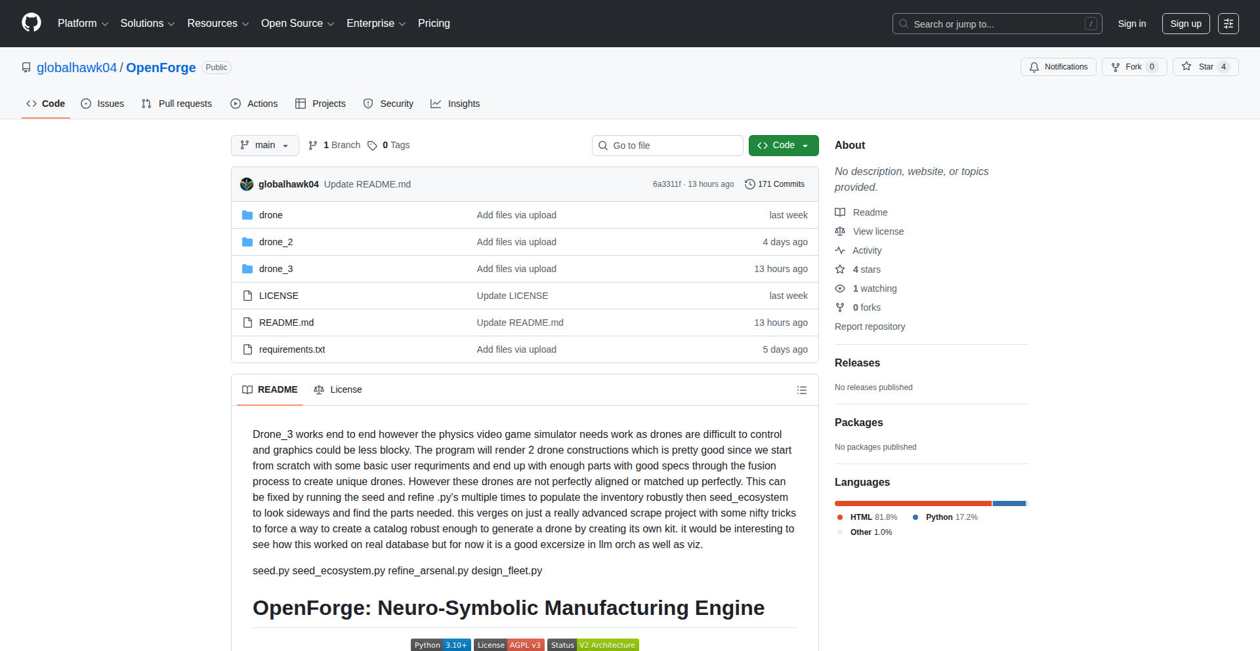The height and width of the screenshot is (651, 1260).
Task: Star the OpenForge repository
Action: [x=1204, y=66]
